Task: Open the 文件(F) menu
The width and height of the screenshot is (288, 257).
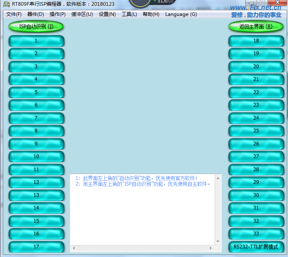Action: (x=14, y=14)
